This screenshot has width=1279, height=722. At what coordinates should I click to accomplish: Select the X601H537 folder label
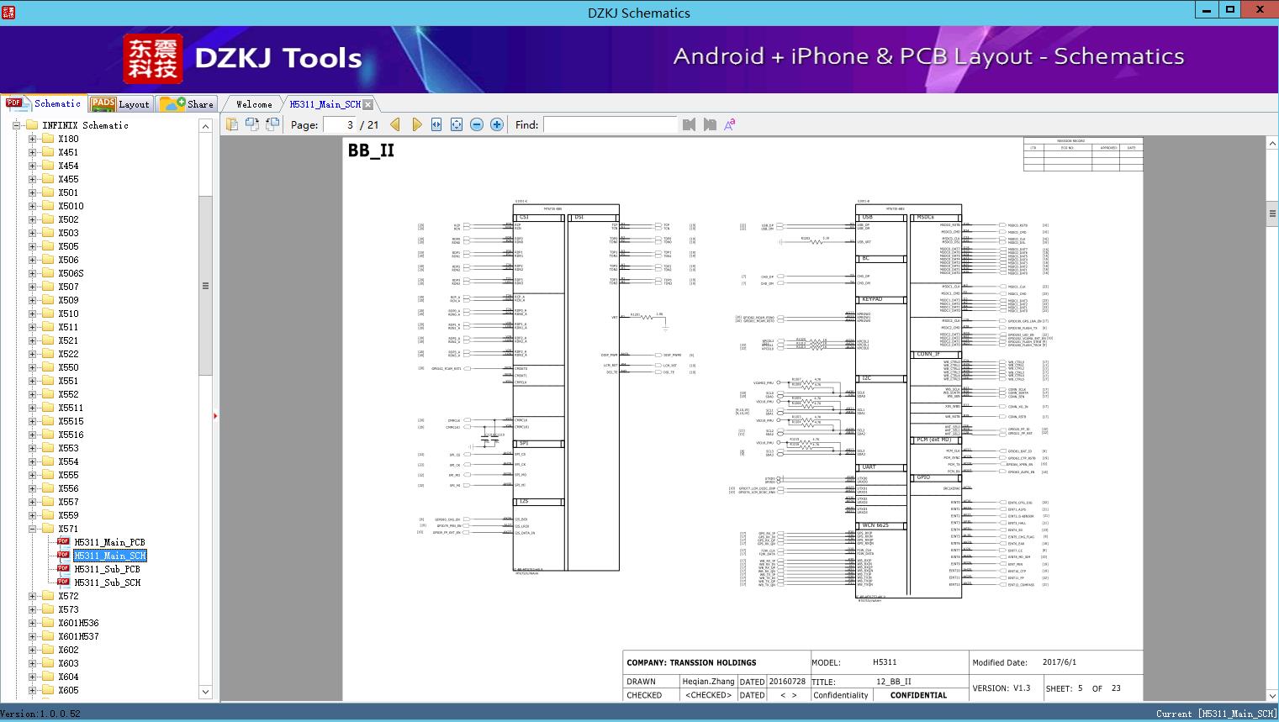(x=78, y=636)
